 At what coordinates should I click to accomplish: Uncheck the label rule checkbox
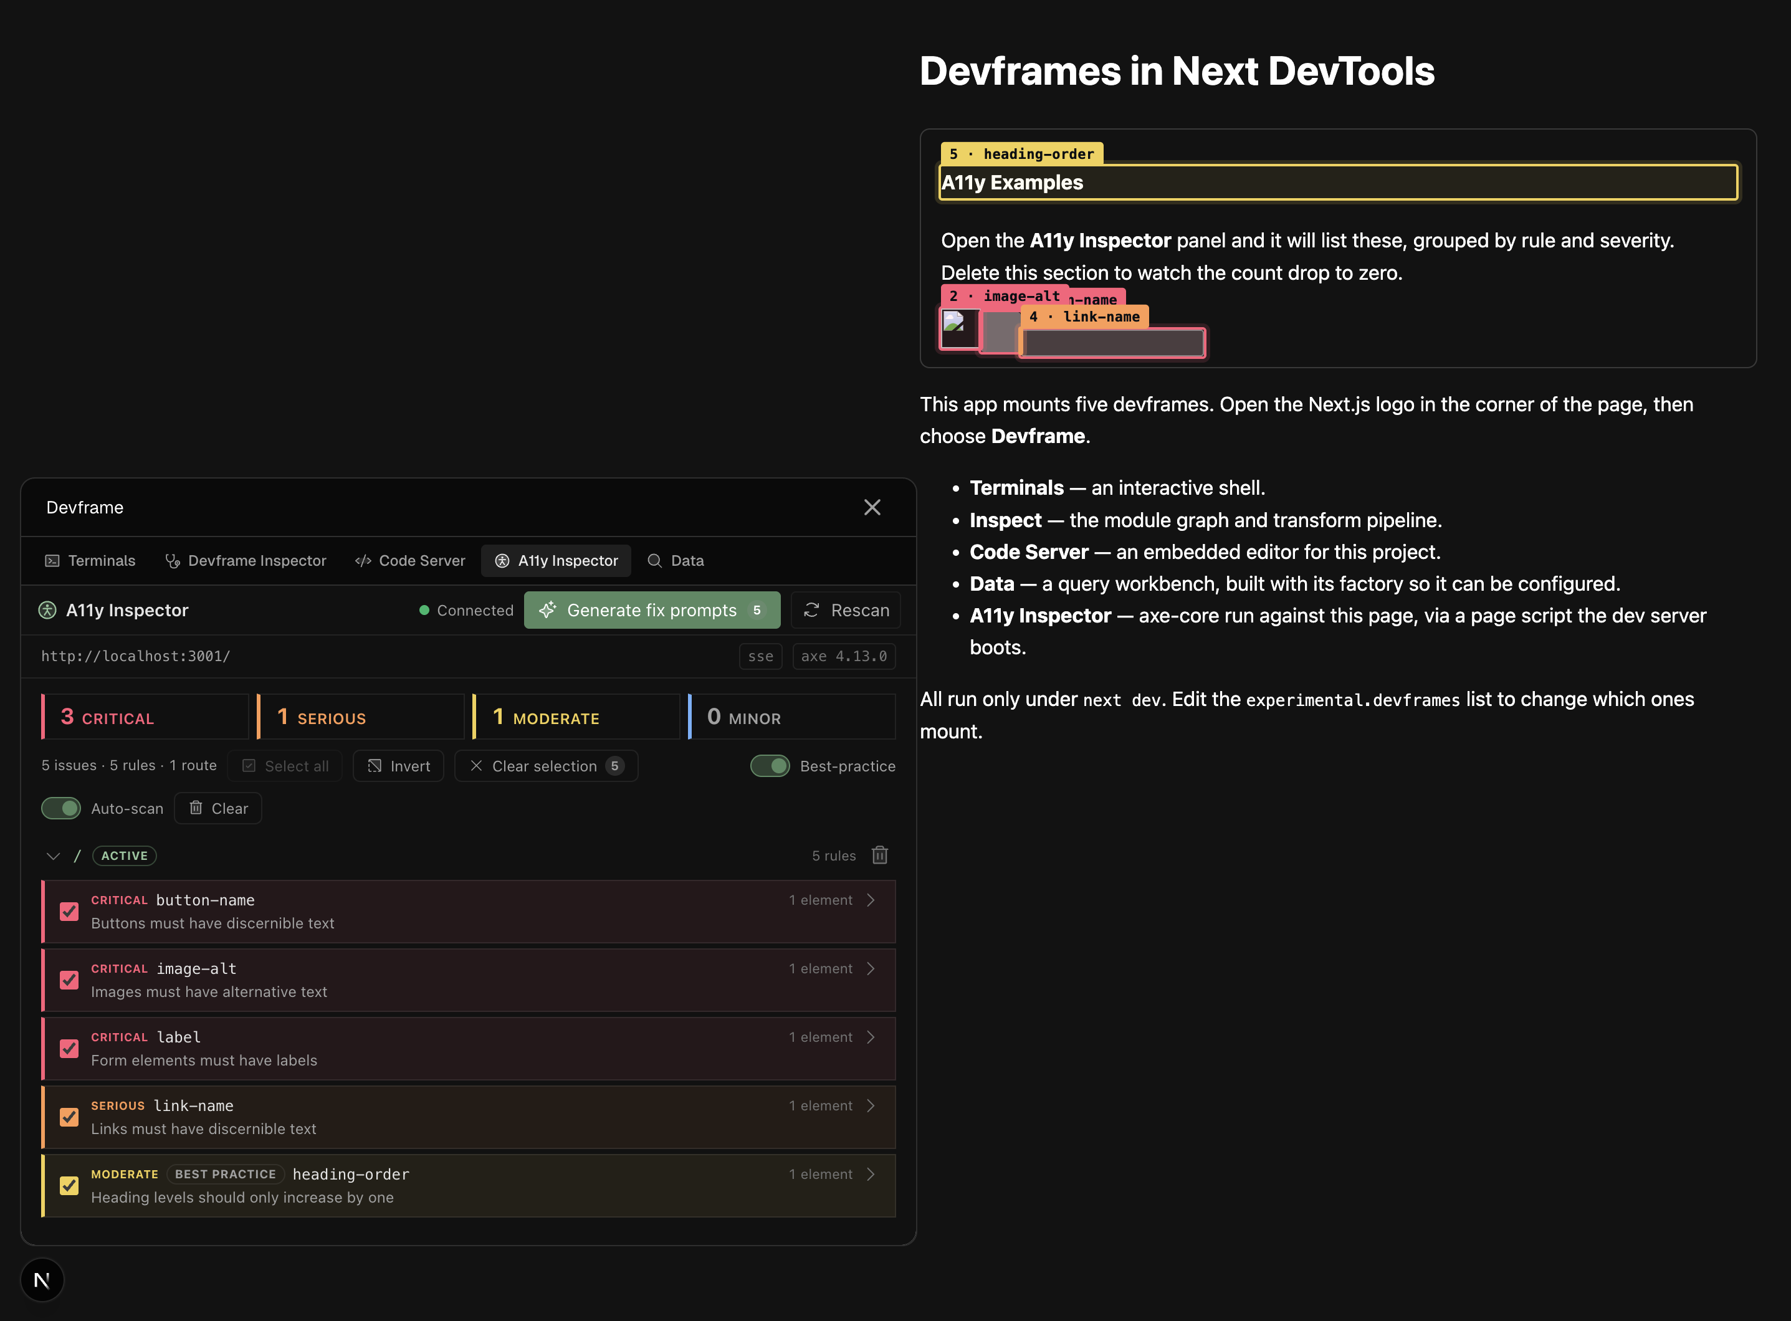click(x=70, y=1049)
